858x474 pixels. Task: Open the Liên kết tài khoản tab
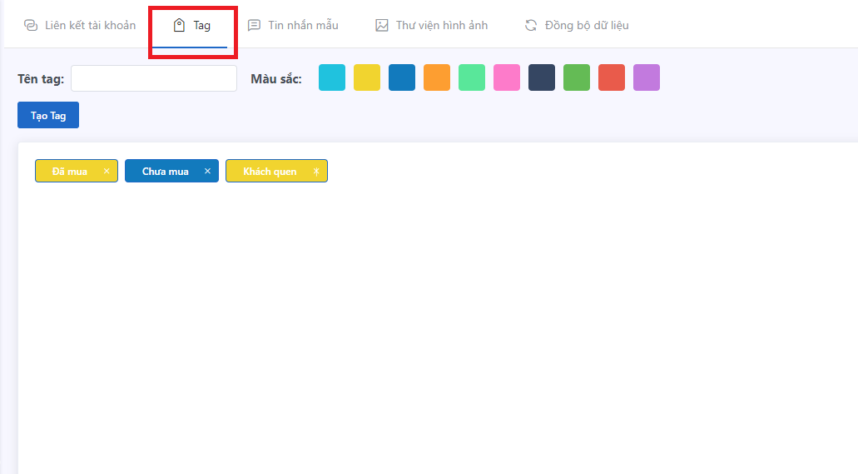tap(80, 25)
